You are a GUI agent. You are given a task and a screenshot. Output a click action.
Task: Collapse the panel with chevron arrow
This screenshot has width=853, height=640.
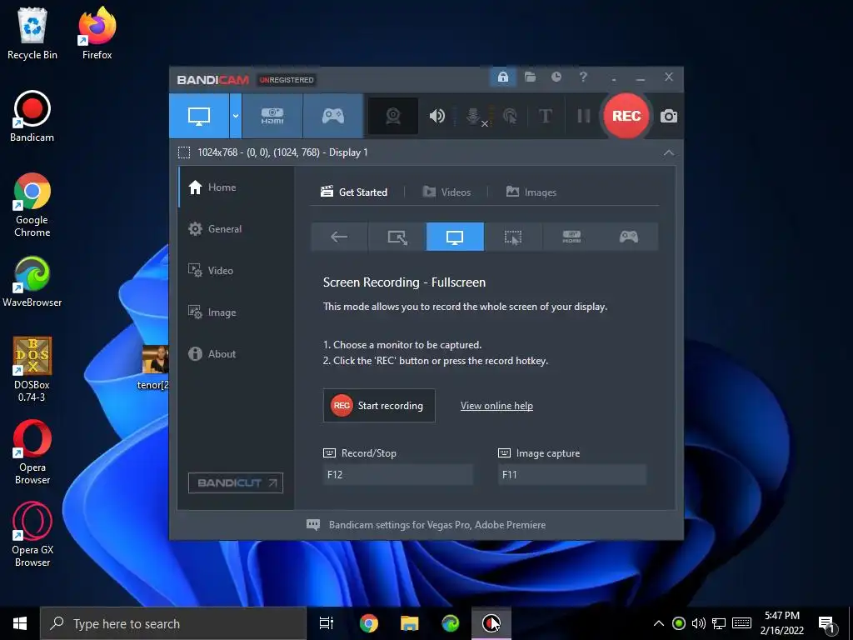tap(669, 153)
